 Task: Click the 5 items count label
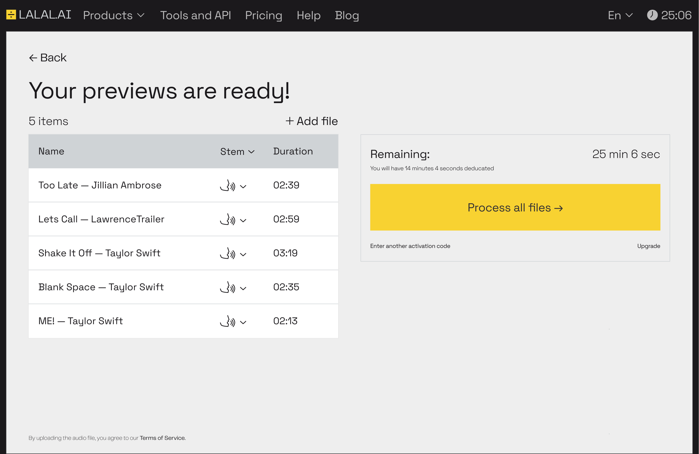(x=48, y=121)
